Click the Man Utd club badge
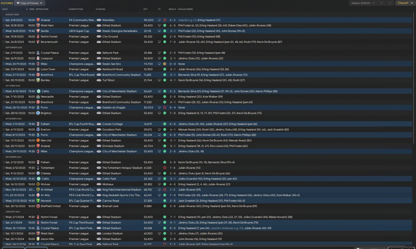416x249 pixels. (38, 141)
